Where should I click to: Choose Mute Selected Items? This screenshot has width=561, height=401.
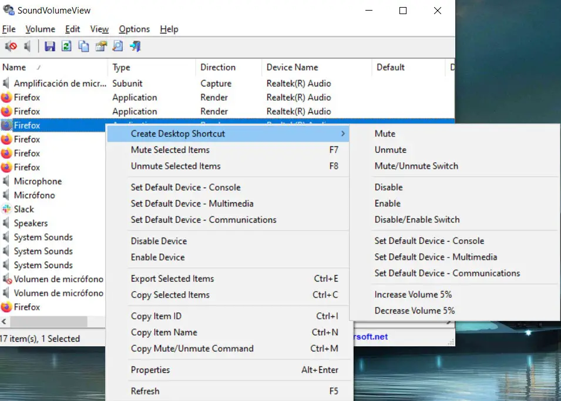[x=228, y=150]
